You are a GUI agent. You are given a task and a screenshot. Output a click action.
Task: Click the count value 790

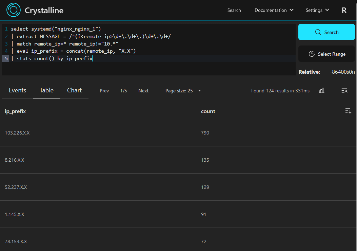coord(205,133)
